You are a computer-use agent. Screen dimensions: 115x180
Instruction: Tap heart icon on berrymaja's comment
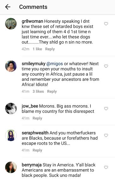(106, 167)
